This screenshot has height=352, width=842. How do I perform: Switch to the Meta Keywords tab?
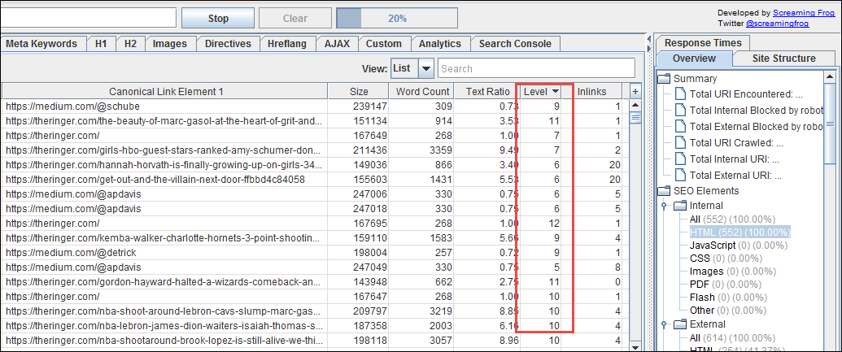click(41, 44)
